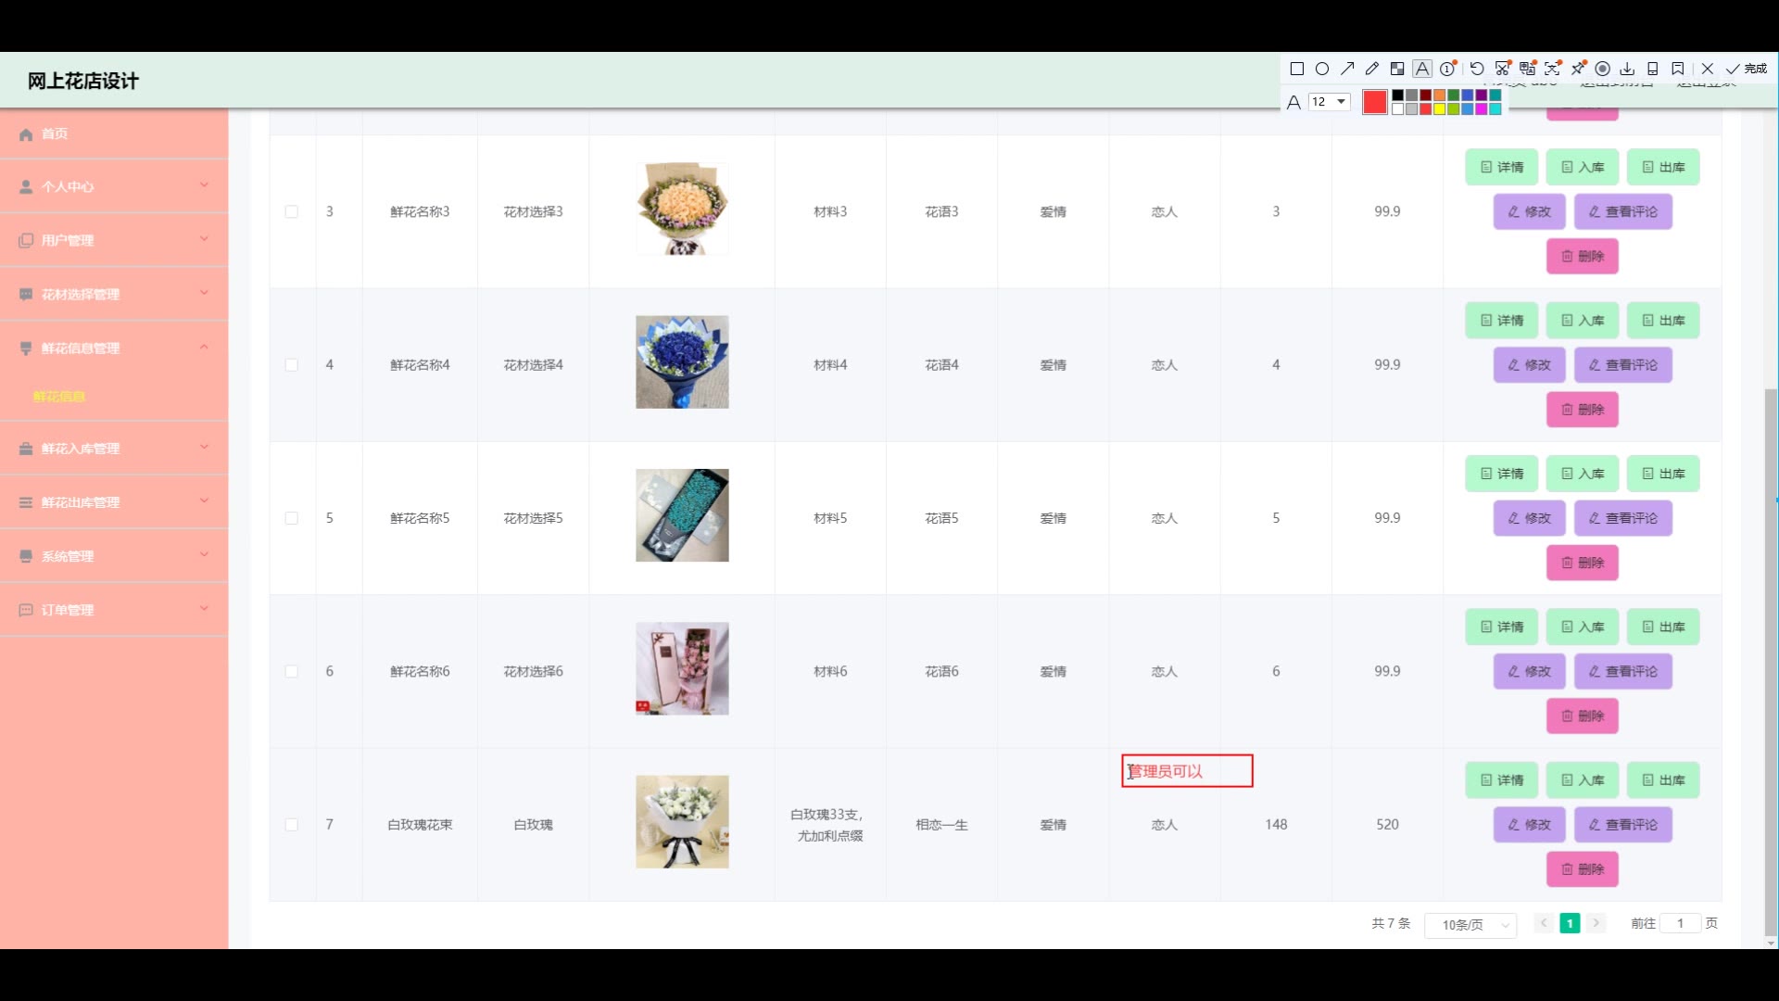Click the bookmark icon in screenshot toolbar
1779x1001 pixels.
pyautogui.click(x=1678, y=69)
